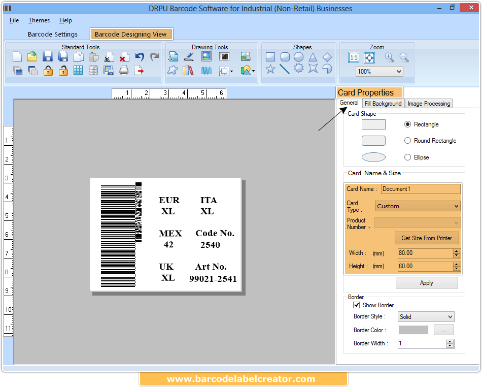Viewport: 482px width, 387px height.
Task: Open the frame tool dropdown arrow
Action: pyautogui.click(x=232, y=72)
